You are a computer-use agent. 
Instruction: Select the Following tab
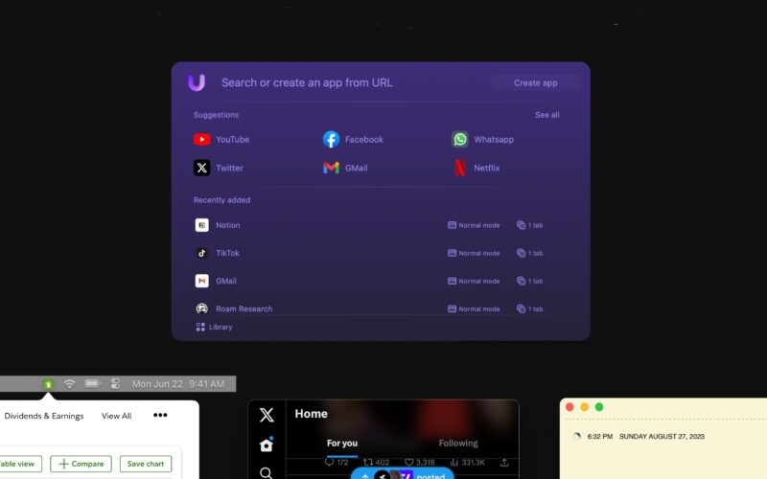(x=458, y=444)
